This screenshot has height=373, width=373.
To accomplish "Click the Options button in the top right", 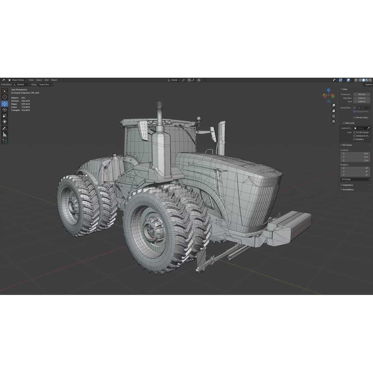I will click(x=369, y=84).
